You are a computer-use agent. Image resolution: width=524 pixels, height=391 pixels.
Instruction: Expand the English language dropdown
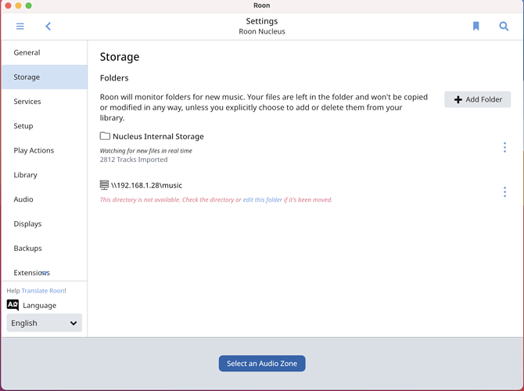[44, 323]
